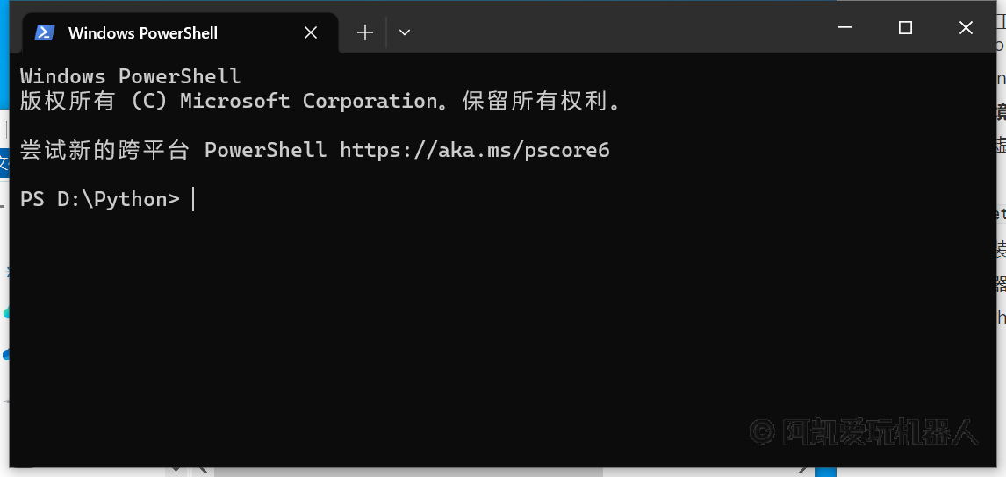
Task: Select the Windows PowerShell tab title
Action: [x=143, y=32]
